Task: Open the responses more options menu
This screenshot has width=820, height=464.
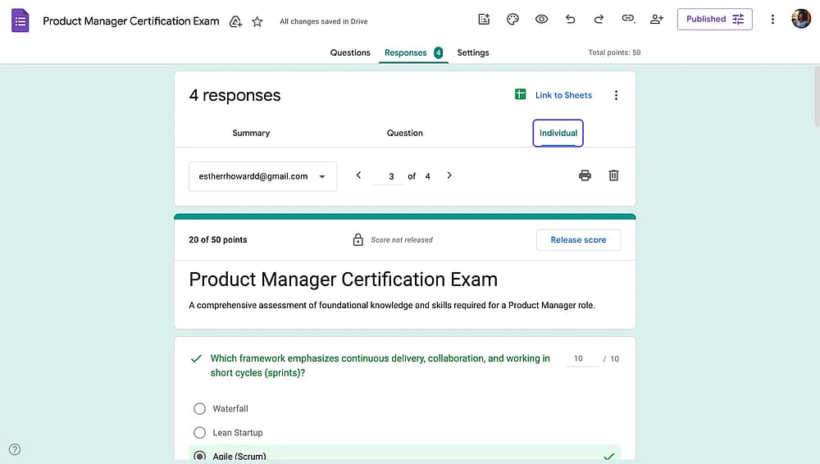Action: coord(616,95)
